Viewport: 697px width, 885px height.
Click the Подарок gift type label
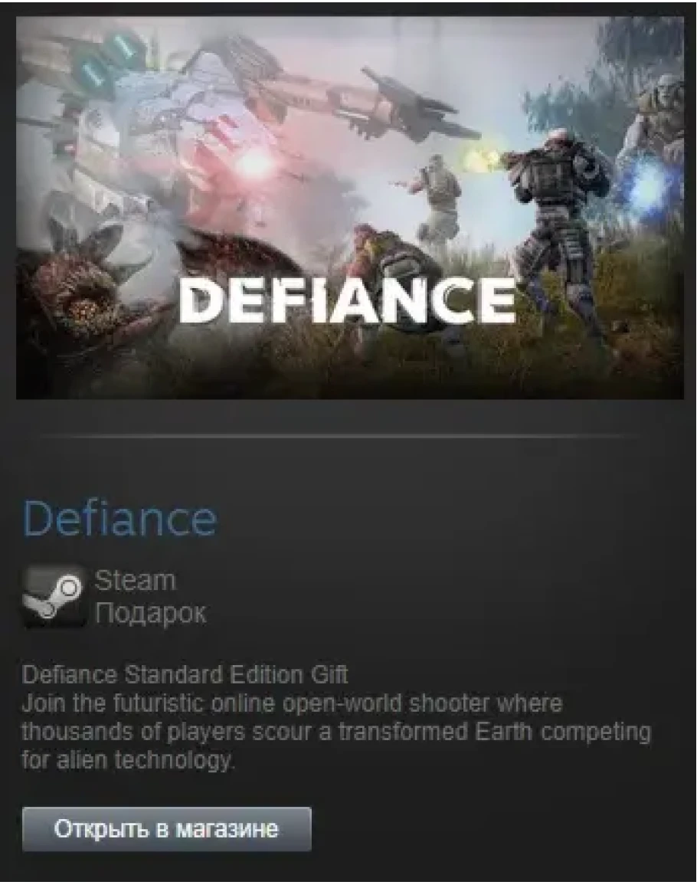[151, 613]
